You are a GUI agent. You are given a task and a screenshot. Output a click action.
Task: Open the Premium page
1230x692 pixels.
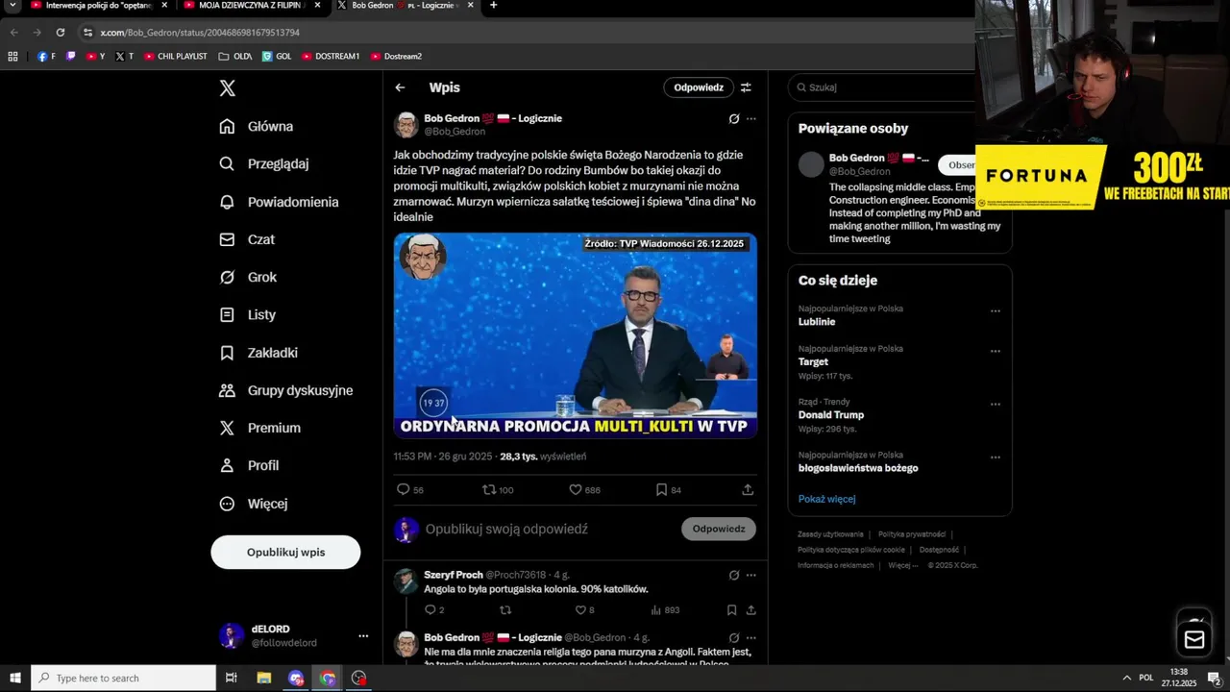click(259, 428)
